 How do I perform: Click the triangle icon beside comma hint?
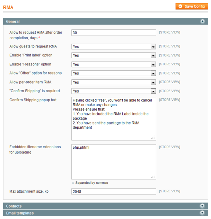(73, 183)
